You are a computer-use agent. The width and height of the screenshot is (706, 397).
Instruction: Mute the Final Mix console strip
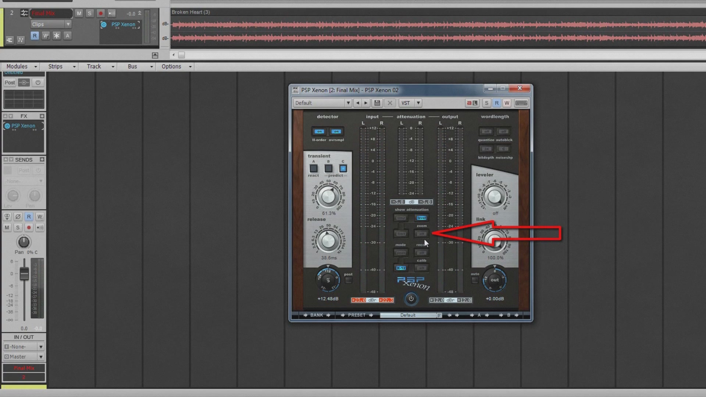click(7, 228)
